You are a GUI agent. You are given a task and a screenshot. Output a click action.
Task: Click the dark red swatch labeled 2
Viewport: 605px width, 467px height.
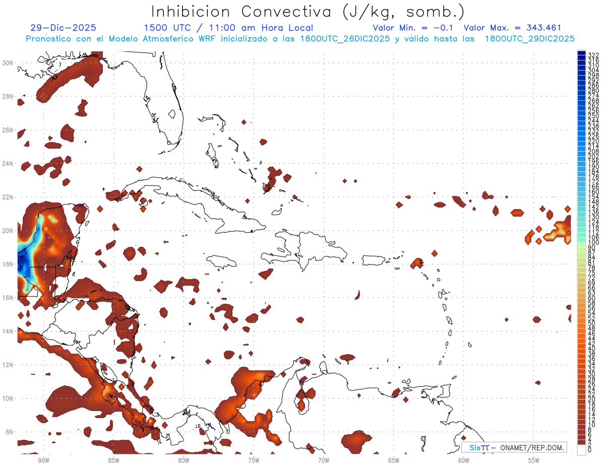click(x=581, y=442)
